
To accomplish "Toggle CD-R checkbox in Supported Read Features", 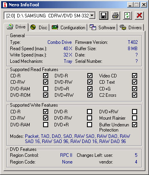I will (45, 76).
